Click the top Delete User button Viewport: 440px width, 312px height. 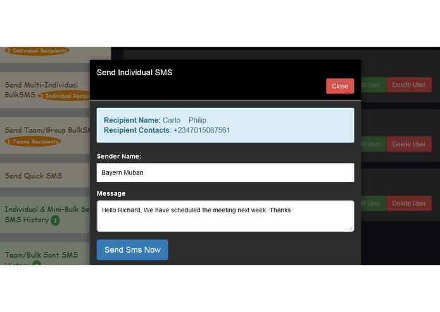(x=409, y=85)
